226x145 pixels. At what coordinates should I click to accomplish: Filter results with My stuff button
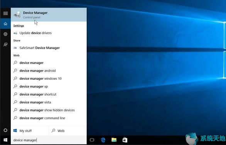[30, 131]
